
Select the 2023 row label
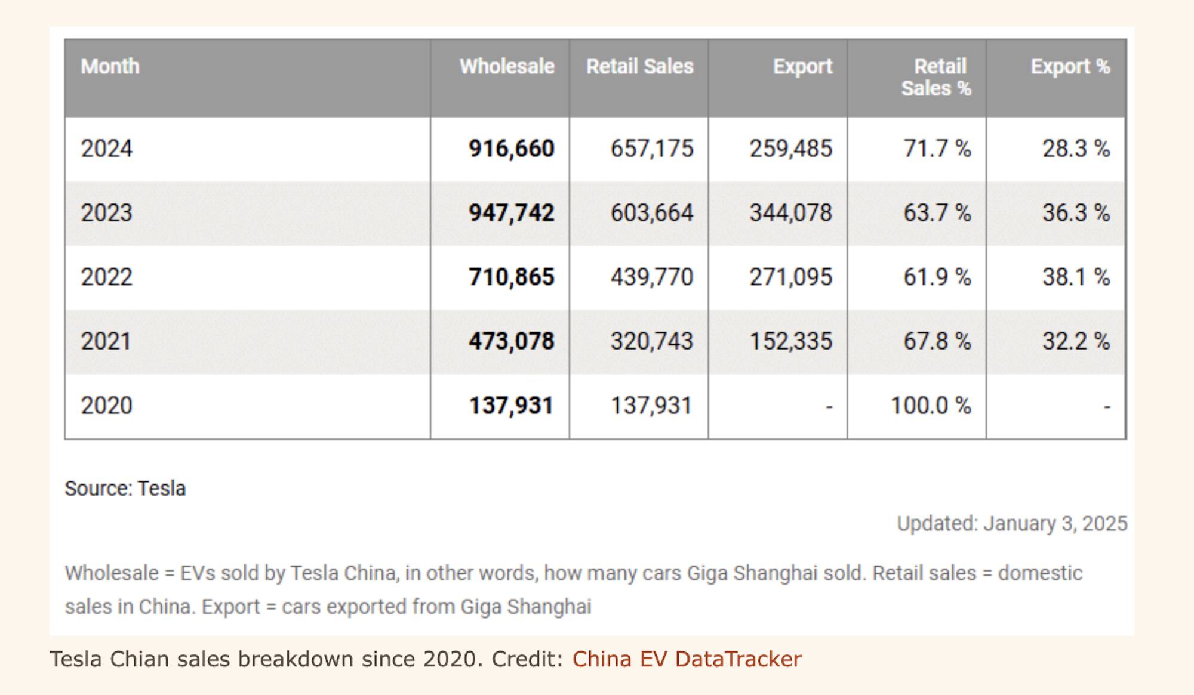click(107, 213)
